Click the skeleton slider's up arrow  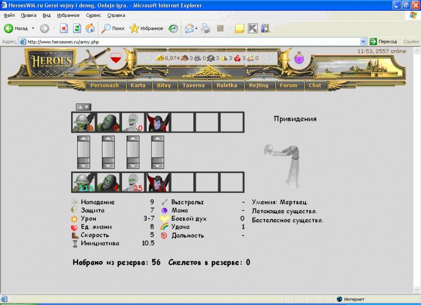pos(84,138)
